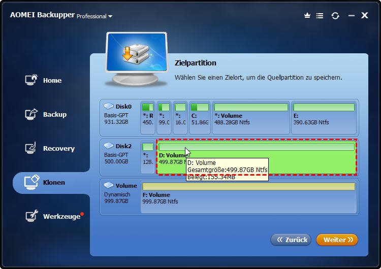Click the Zielpartition heading text
This screenshot has width=381, height=269.
pos(196,63)
